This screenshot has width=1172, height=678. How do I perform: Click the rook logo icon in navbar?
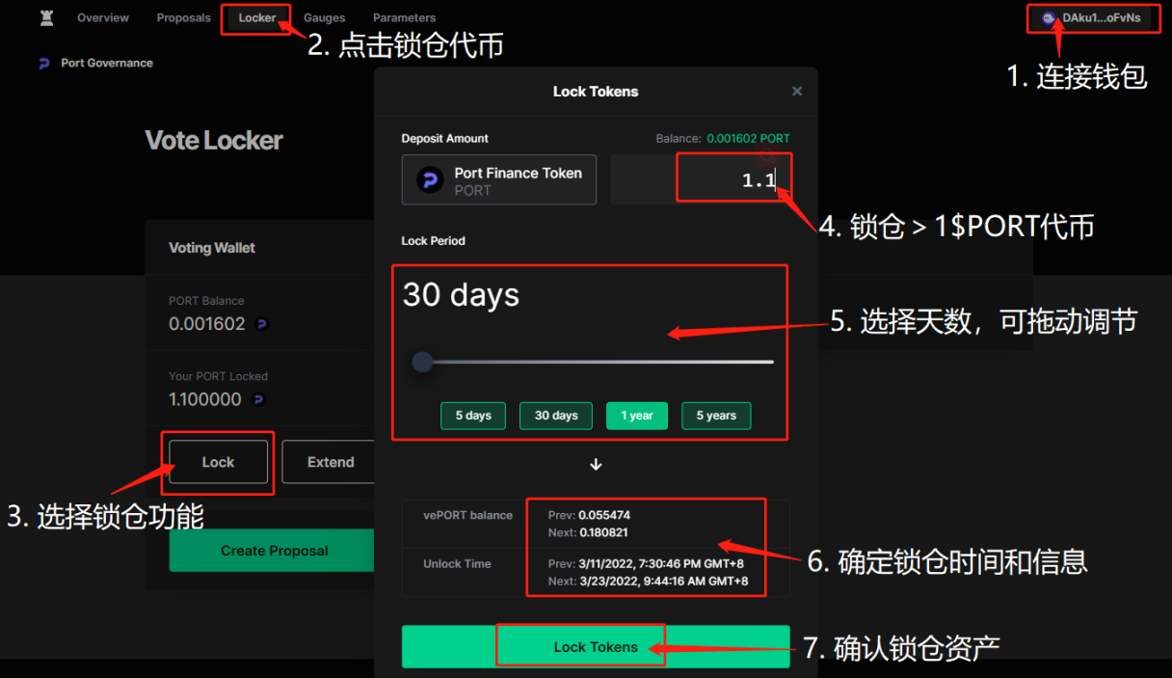click(x=46, y=17)
